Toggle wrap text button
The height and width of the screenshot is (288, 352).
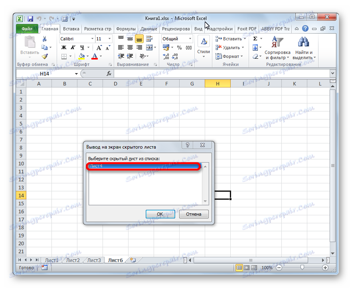coord(149,39)
